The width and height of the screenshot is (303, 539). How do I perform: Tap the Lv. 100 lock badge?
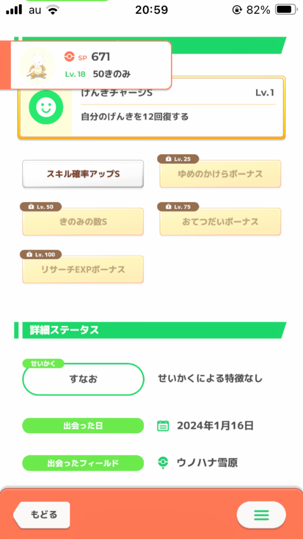click(41, 254)
